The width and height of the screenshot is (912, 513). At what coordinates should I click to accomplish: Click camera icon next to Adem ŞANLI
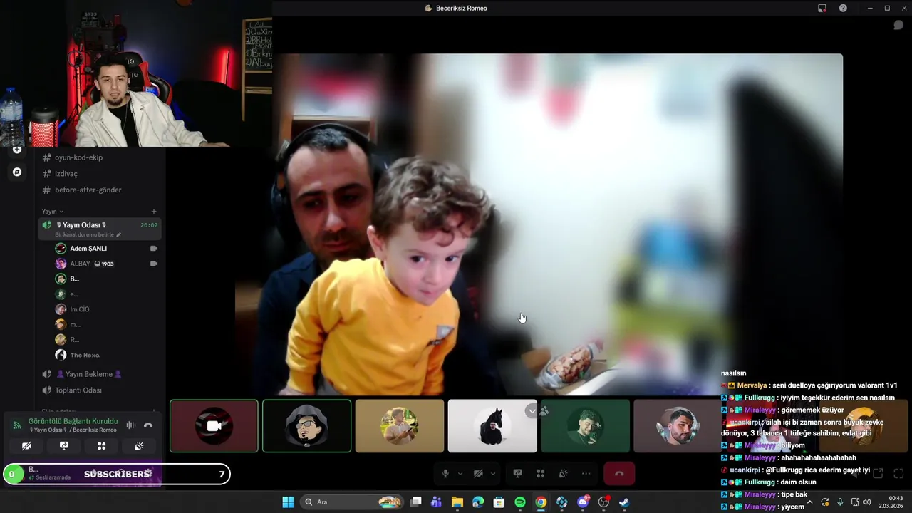(x=154, y=249)
